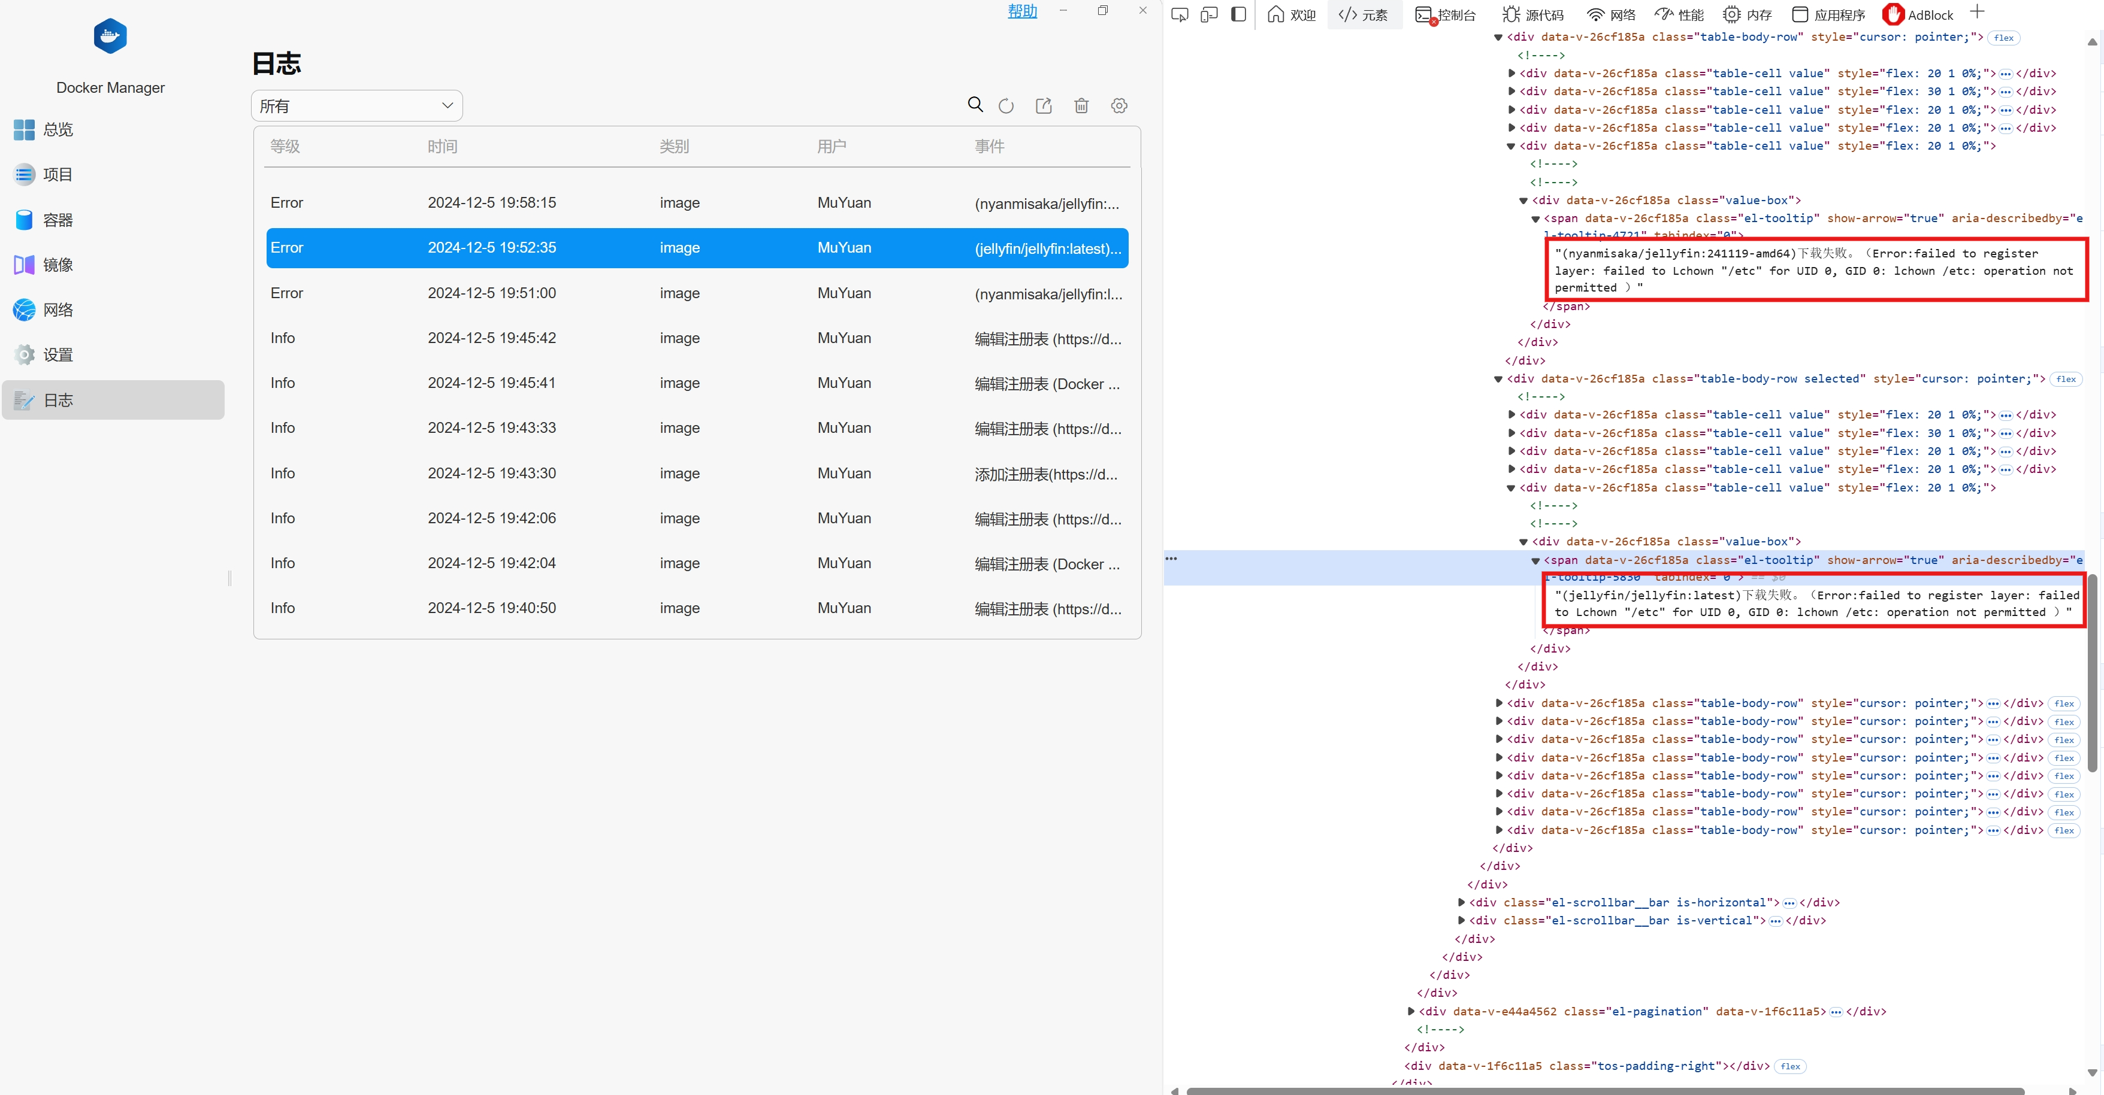Click DevTools horizontal scrollbar at bottom

(x=1604, y=1090)
